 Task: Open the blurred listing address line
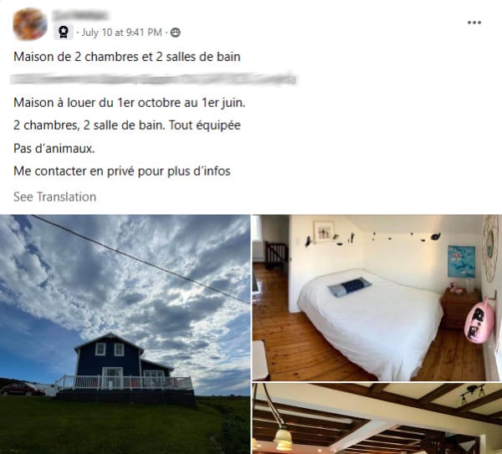coord(153,79)
